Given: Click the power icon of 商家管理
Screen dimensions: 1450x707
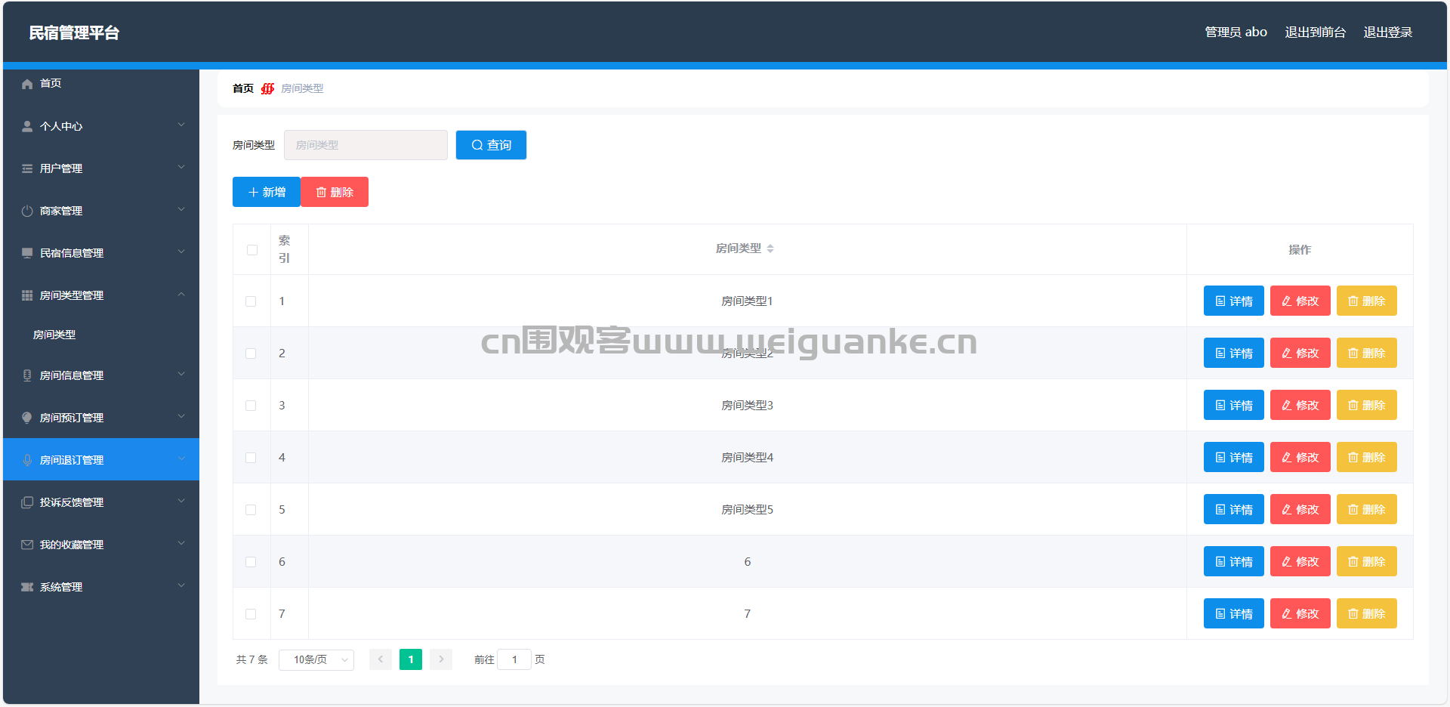Looking at the screenshot, I should 27,211.
